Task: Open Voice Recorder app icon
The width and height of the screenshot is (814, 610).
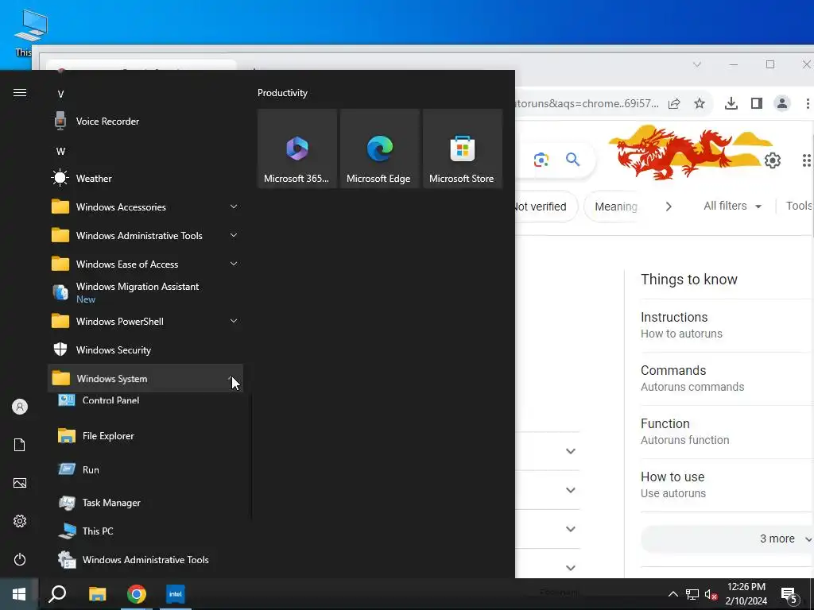Action: click(60, 121)
